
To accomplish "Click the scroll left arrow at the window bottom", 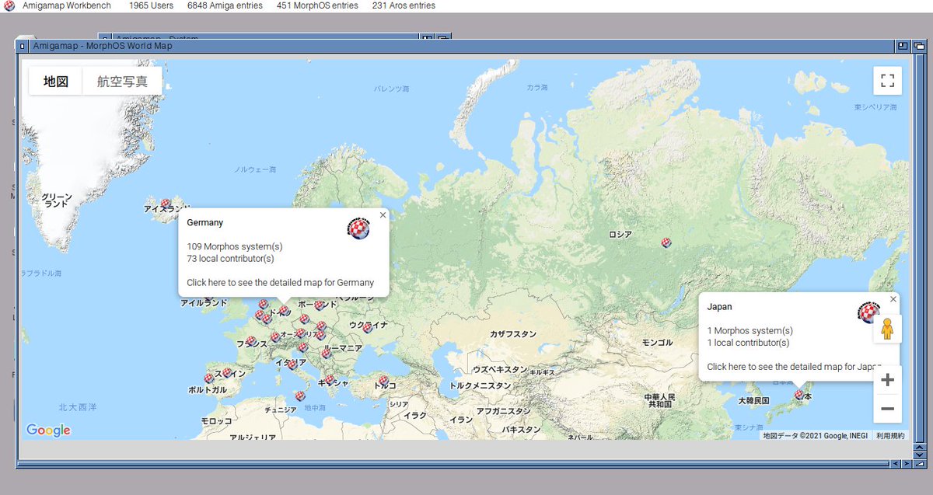I will 895,464.
